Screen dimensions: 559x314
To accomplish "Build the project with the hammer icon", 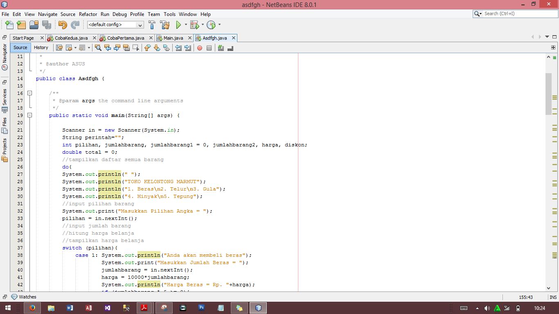I will point(152,25).
